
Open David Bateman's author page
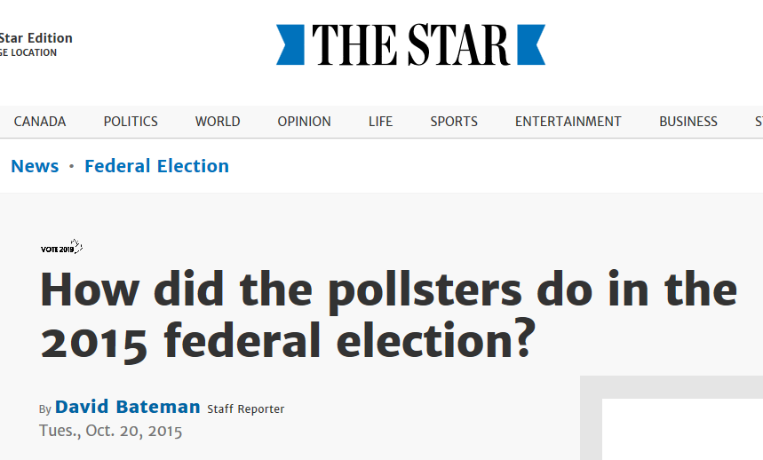[x=128, y=408]
